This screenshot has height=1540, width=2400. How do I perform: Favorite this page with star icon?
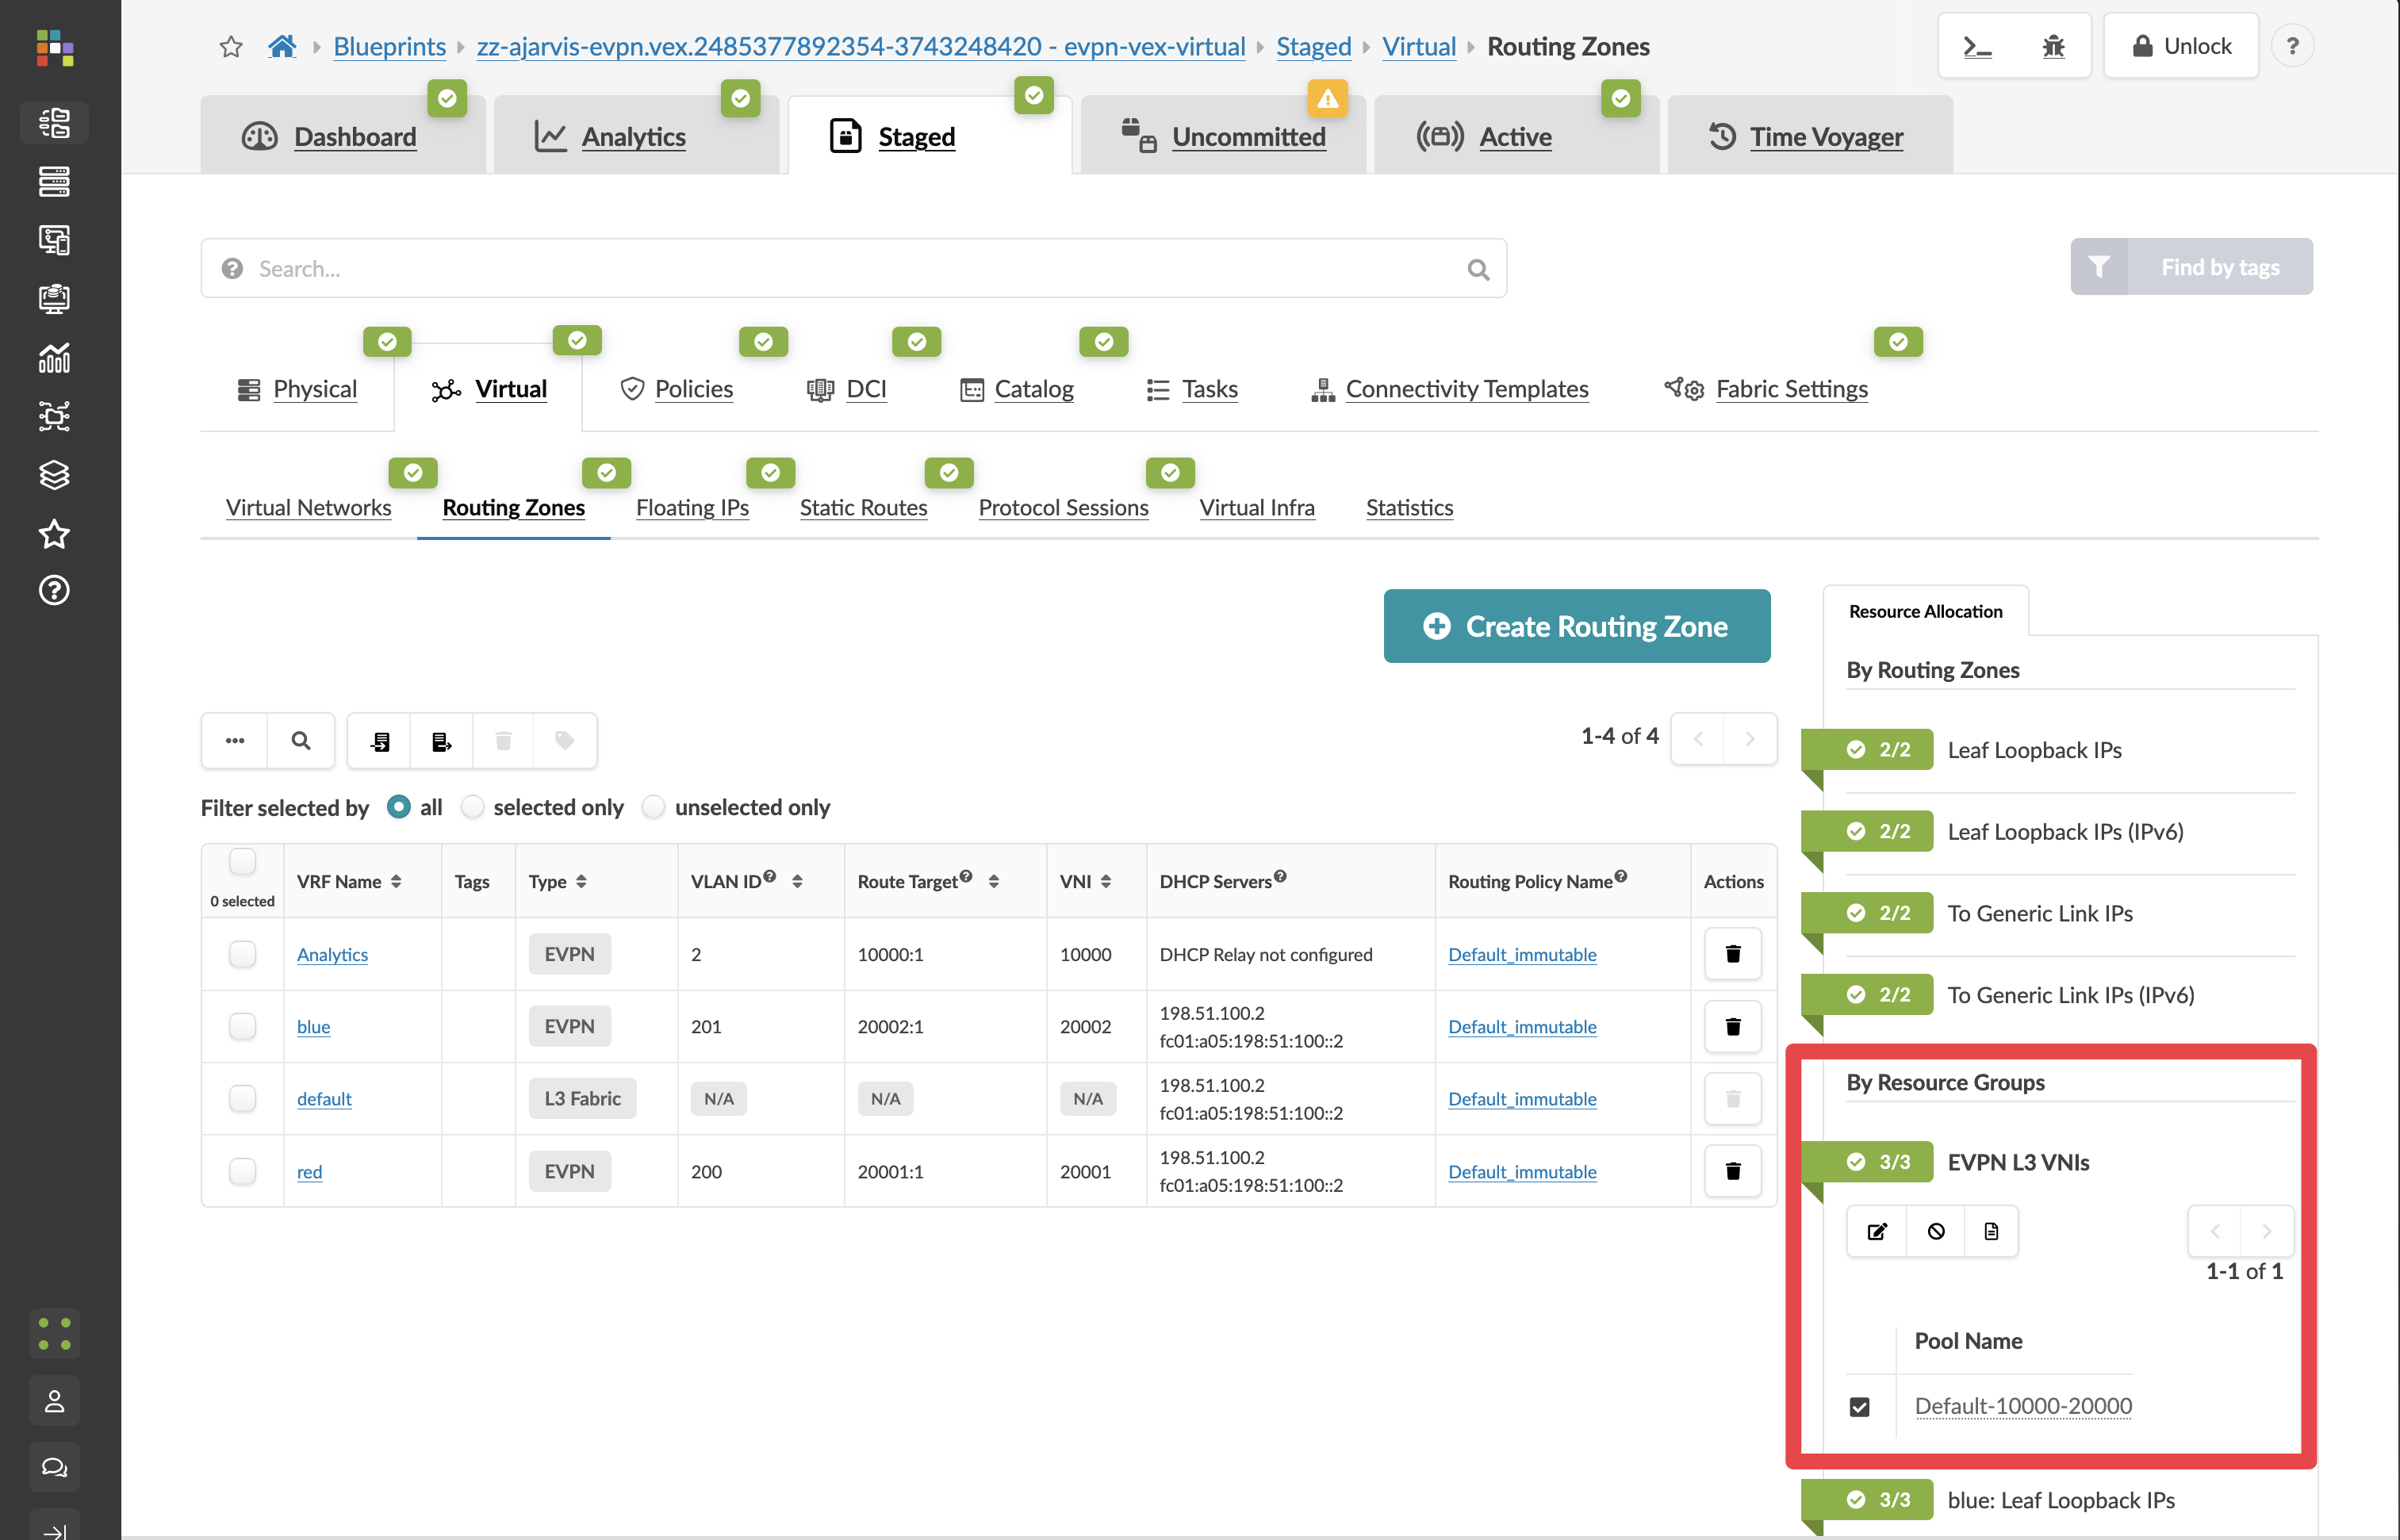coord(231,46)
